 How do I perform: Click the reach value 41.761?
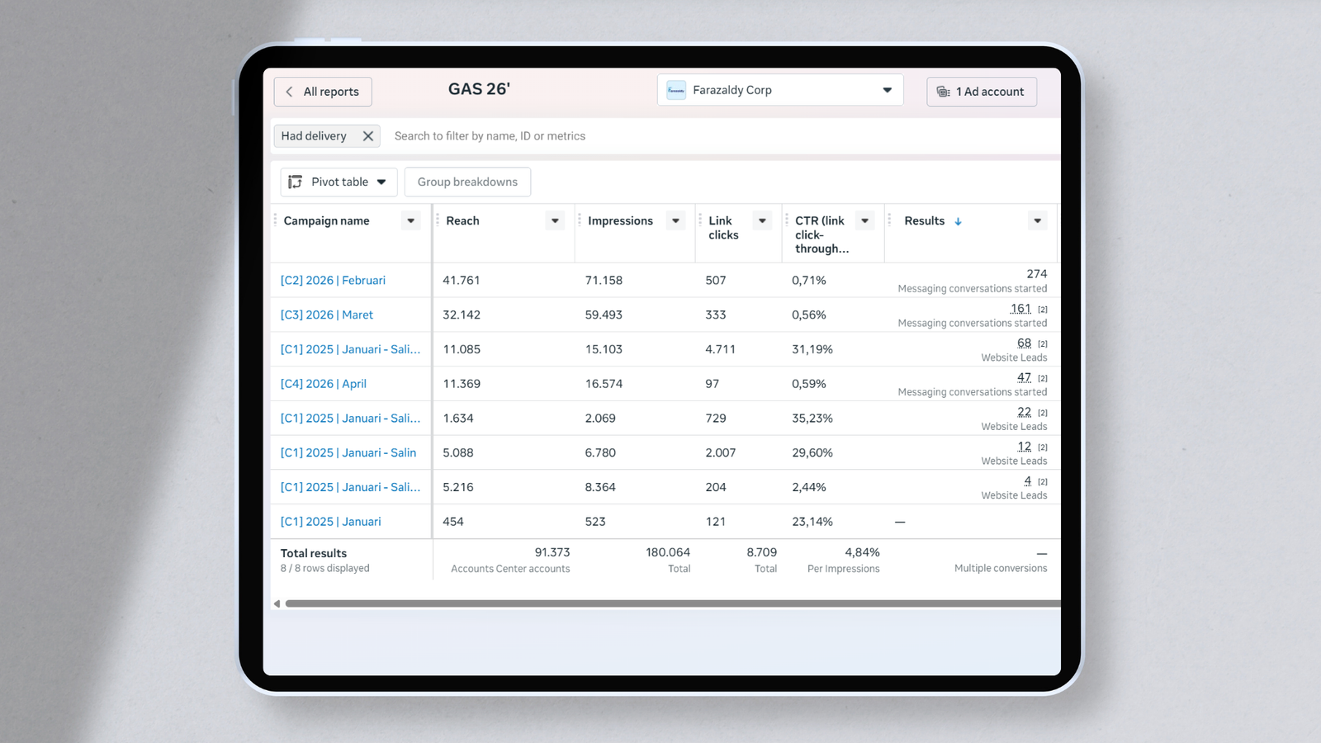click(462, 281)
